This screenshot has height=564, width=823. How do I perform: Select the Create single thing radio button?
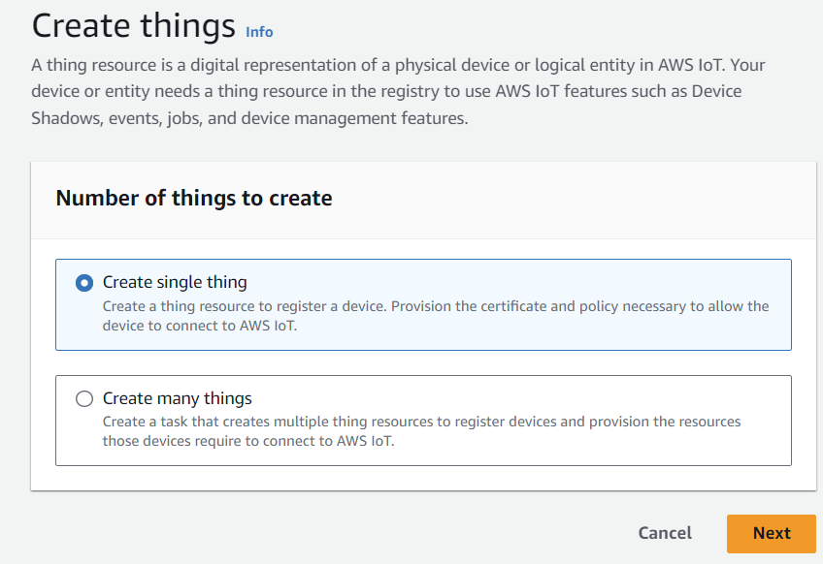[x=84, y=283]
